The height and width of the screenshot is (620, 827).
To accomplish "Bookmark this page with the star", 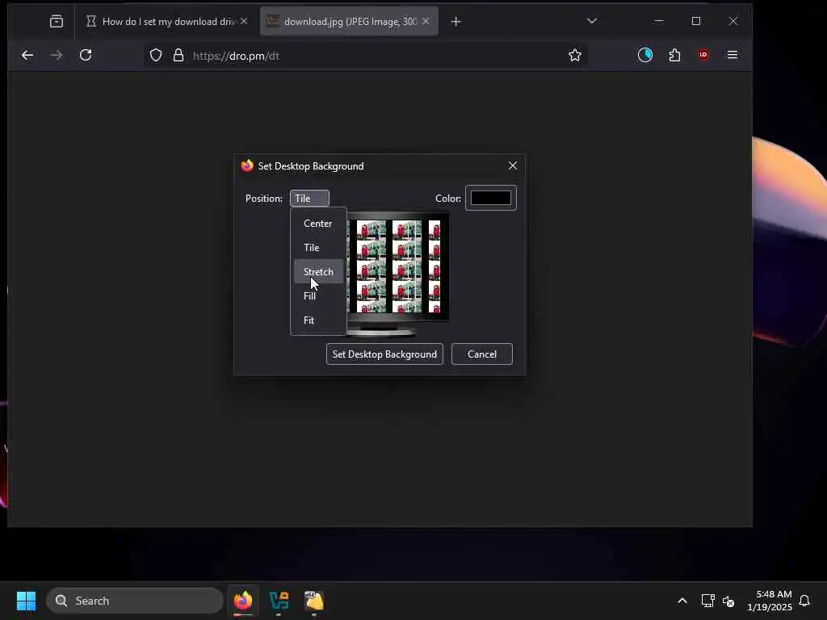I will [575, 55].
